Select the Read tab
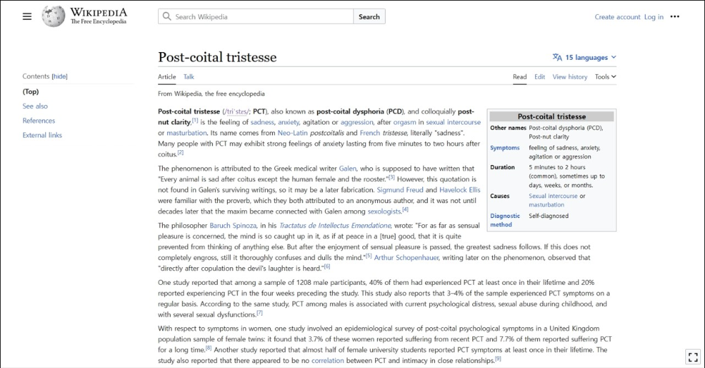Screen dimensions: 705x368 pyautogui.click(x=520, y=76)
